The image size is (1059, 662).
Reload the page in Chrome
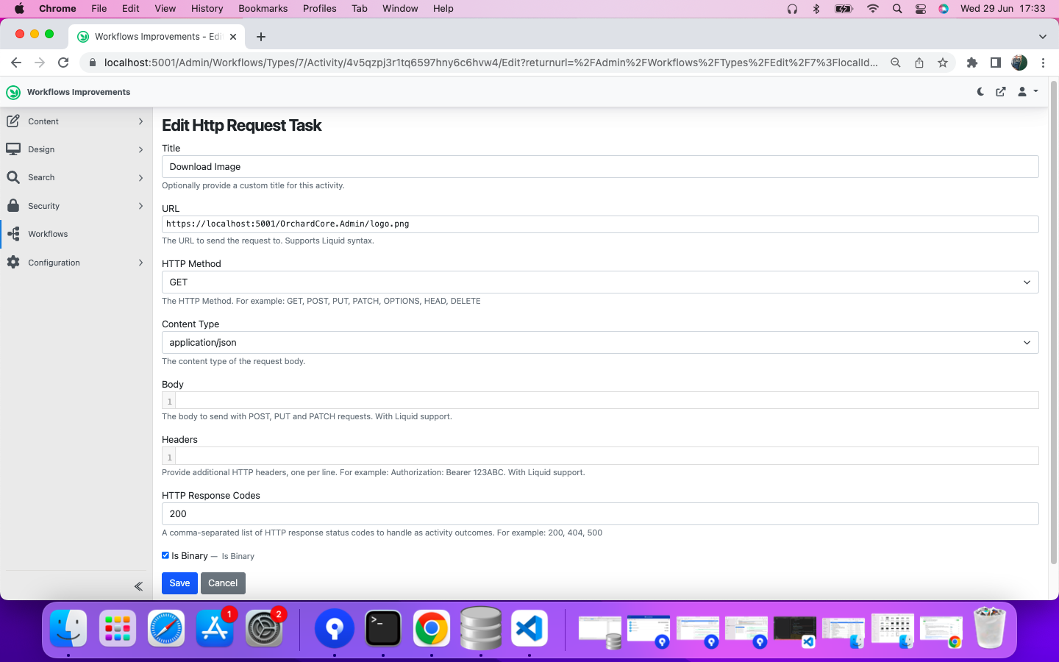pos(63,63)
